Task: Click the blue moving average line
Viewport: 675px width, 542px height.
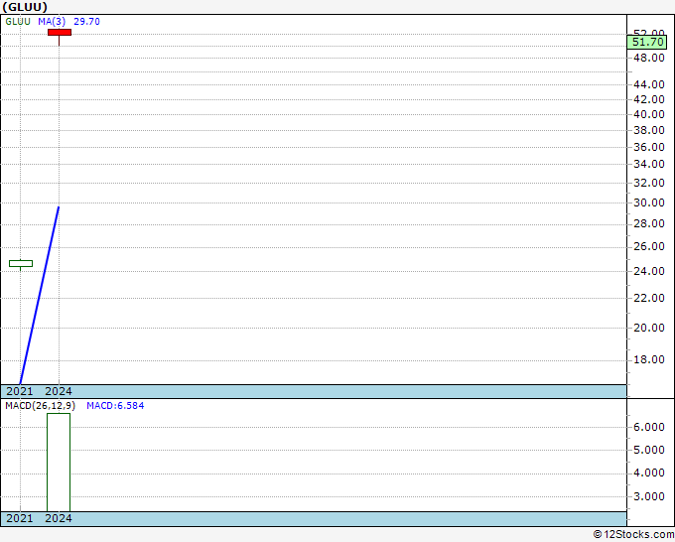Action: coord(40,295)
